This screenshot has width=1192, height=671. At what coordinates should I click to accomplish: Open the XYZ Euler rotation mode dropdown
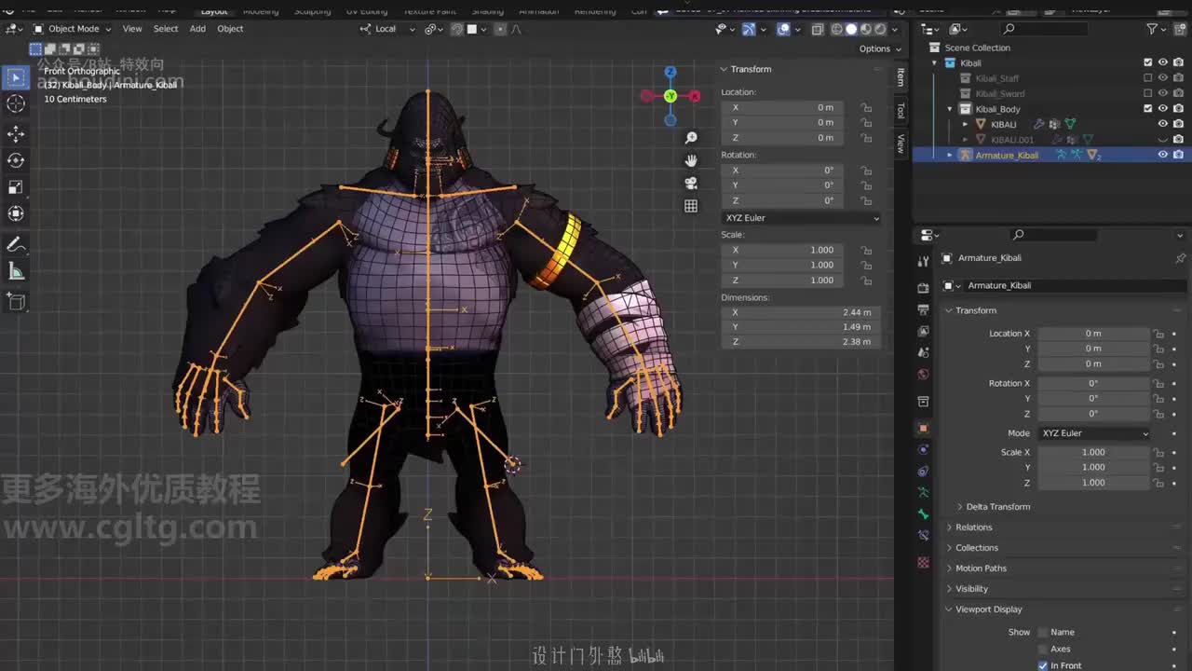[x=1093, y=433]
